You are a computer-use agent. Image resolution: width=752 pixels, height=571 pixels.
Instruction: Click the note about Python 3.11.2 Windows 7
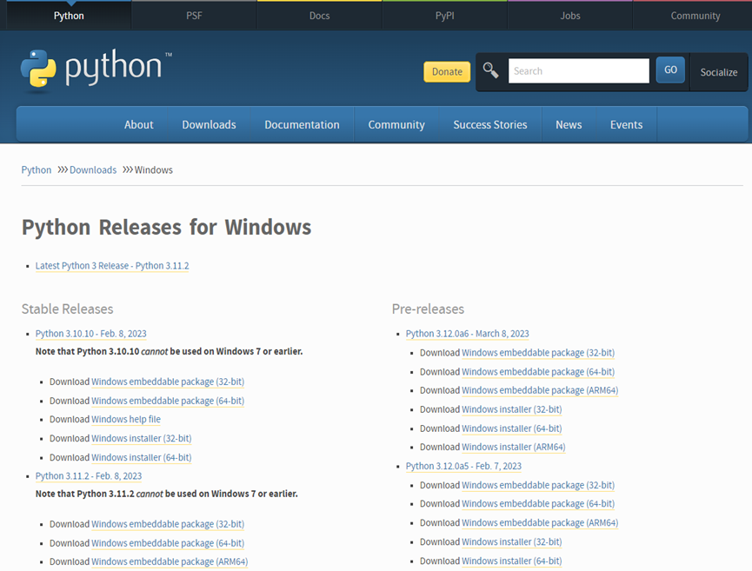pos(166,494)
